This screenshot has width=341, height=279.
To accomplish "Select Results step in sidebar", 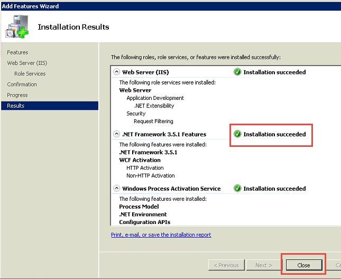I will tap(50, 106).
